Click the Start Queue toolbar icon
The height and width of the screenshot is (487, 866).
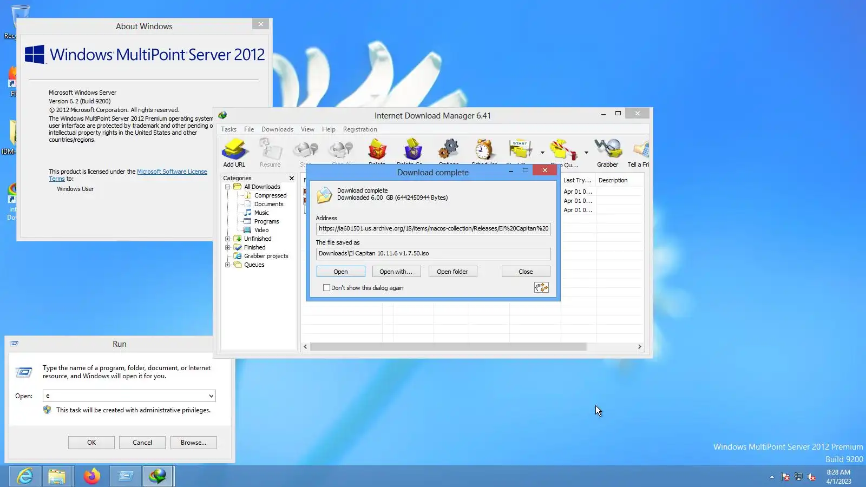coord(520,150)
